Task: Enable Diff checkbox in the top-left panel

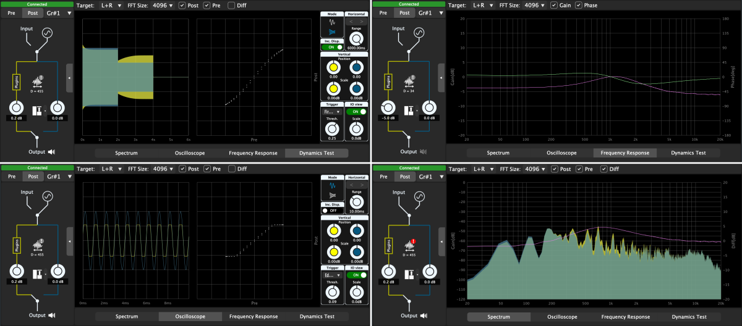Action: point(231,5)
